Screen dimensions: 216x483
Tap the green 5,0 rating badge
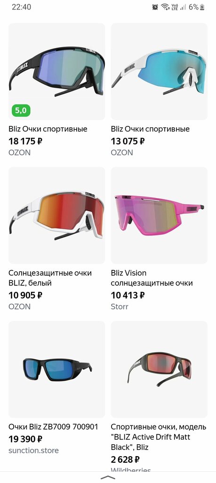[x=21, y=110]
